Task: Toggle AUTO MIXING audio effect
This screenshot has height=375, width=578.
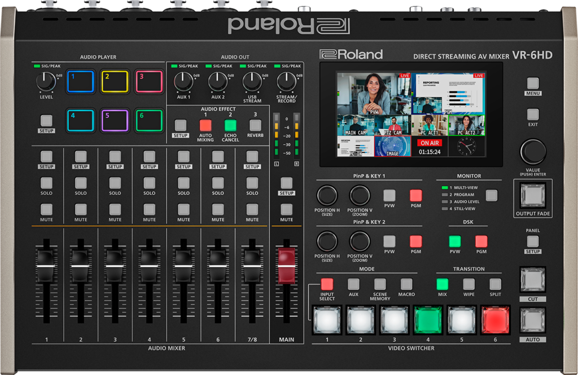Action: pos(205,125)
